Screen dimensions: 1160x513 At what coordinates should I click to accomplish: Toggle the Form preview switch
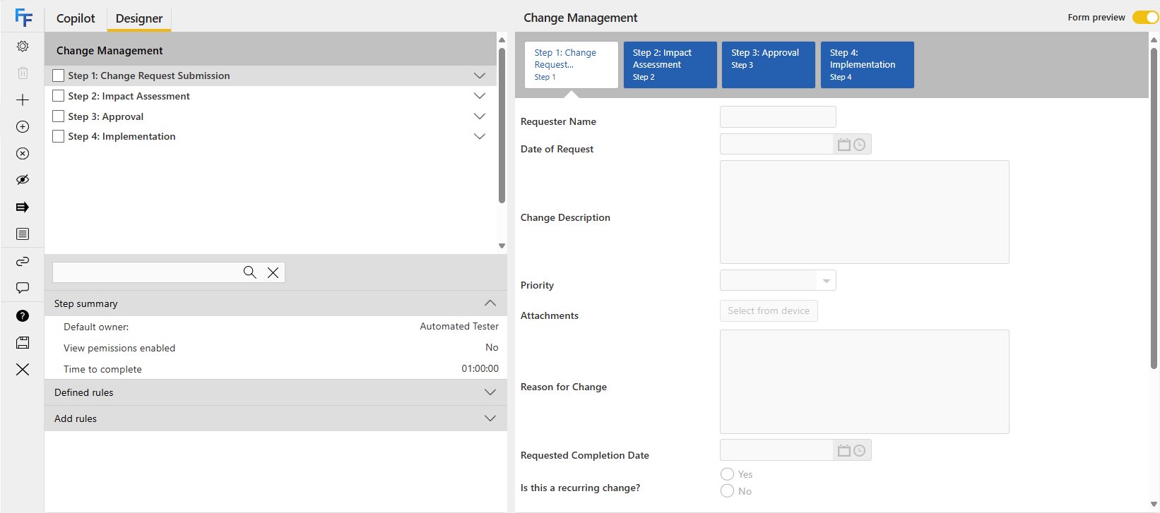[x=1144, y=17]
